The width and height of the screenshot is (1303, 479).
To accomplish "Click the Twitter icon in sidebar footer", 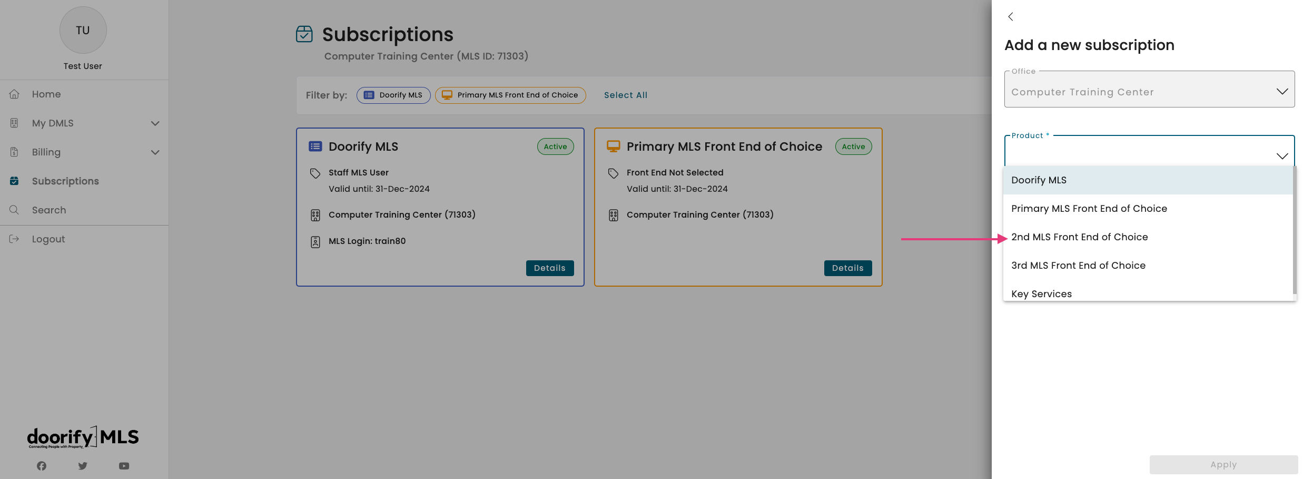I will [83, 466].
